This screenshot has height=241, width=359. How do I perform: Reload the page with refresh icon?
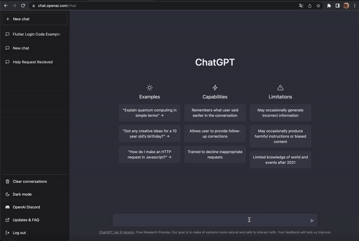pyautogui.click(x=23, y=5)
